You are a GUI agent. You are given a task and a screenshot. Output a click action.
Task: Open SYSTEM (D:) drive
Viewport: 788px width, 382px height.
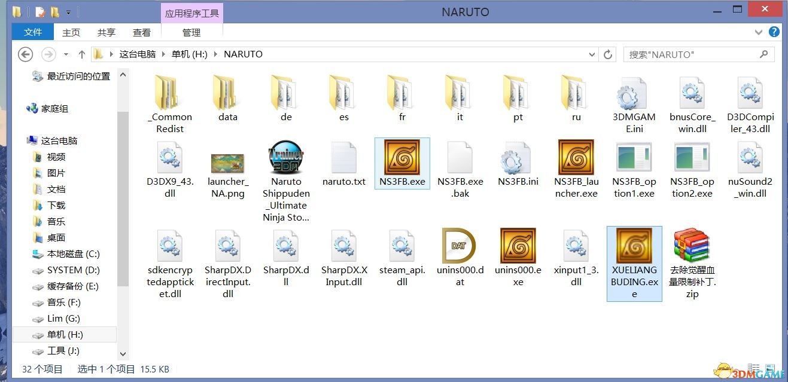tap(66, 270)
